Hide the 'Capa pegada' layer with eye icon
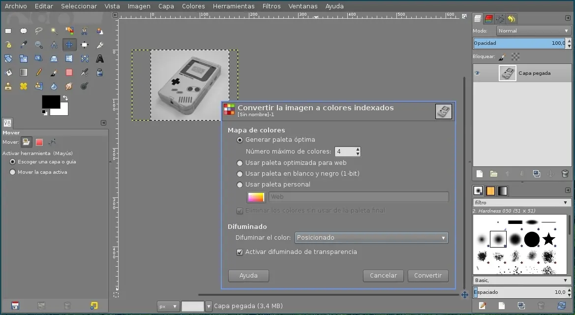 pyautogui.click(x=477, y=73)
